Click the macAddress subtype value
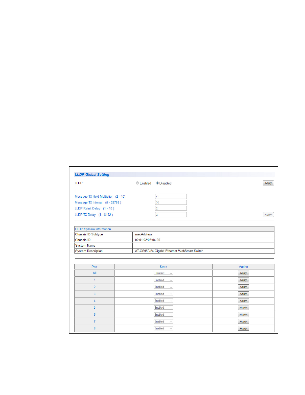Image resolution: width=305 pixels, height=395 pixels. coord(144,234)
